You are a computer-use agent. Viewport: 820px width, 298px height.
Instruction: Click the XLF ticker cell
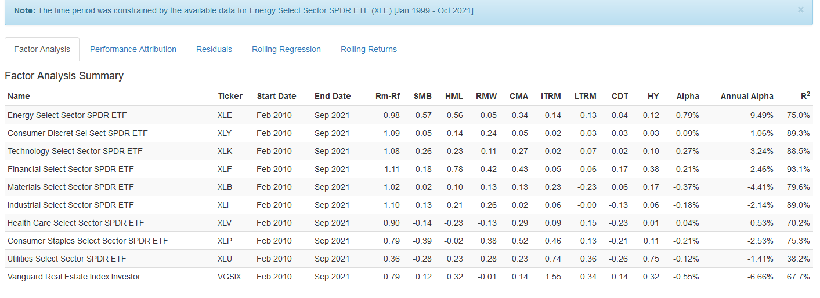click(225, 169)
